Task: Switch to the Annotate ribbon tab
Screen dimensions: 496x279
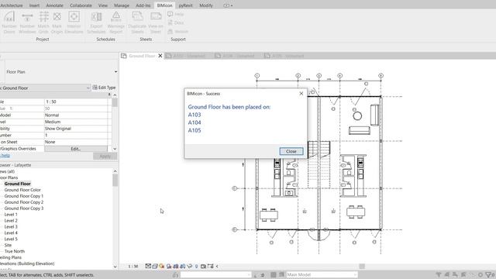Action: point(54,5)
